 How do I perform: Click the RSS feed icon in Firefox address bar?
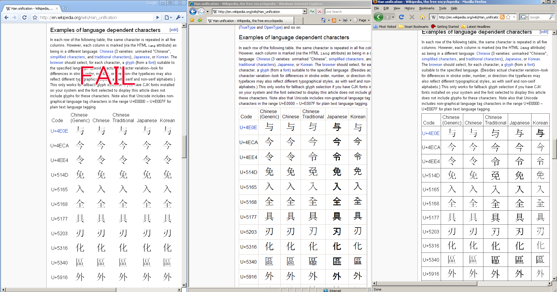502,17
